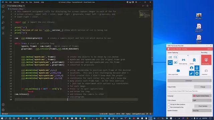Click Change output folder button
214x120 pixels.
pos(203,87)
